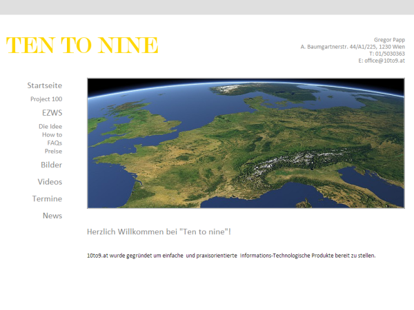Click the Herzlich Willkommen heading
Image resolution: width=414 pixels, height=310 pixels.
tap(159, 231)
